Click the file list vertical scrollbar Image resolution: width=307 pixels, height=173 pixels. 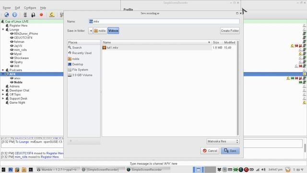pos(238,88)
